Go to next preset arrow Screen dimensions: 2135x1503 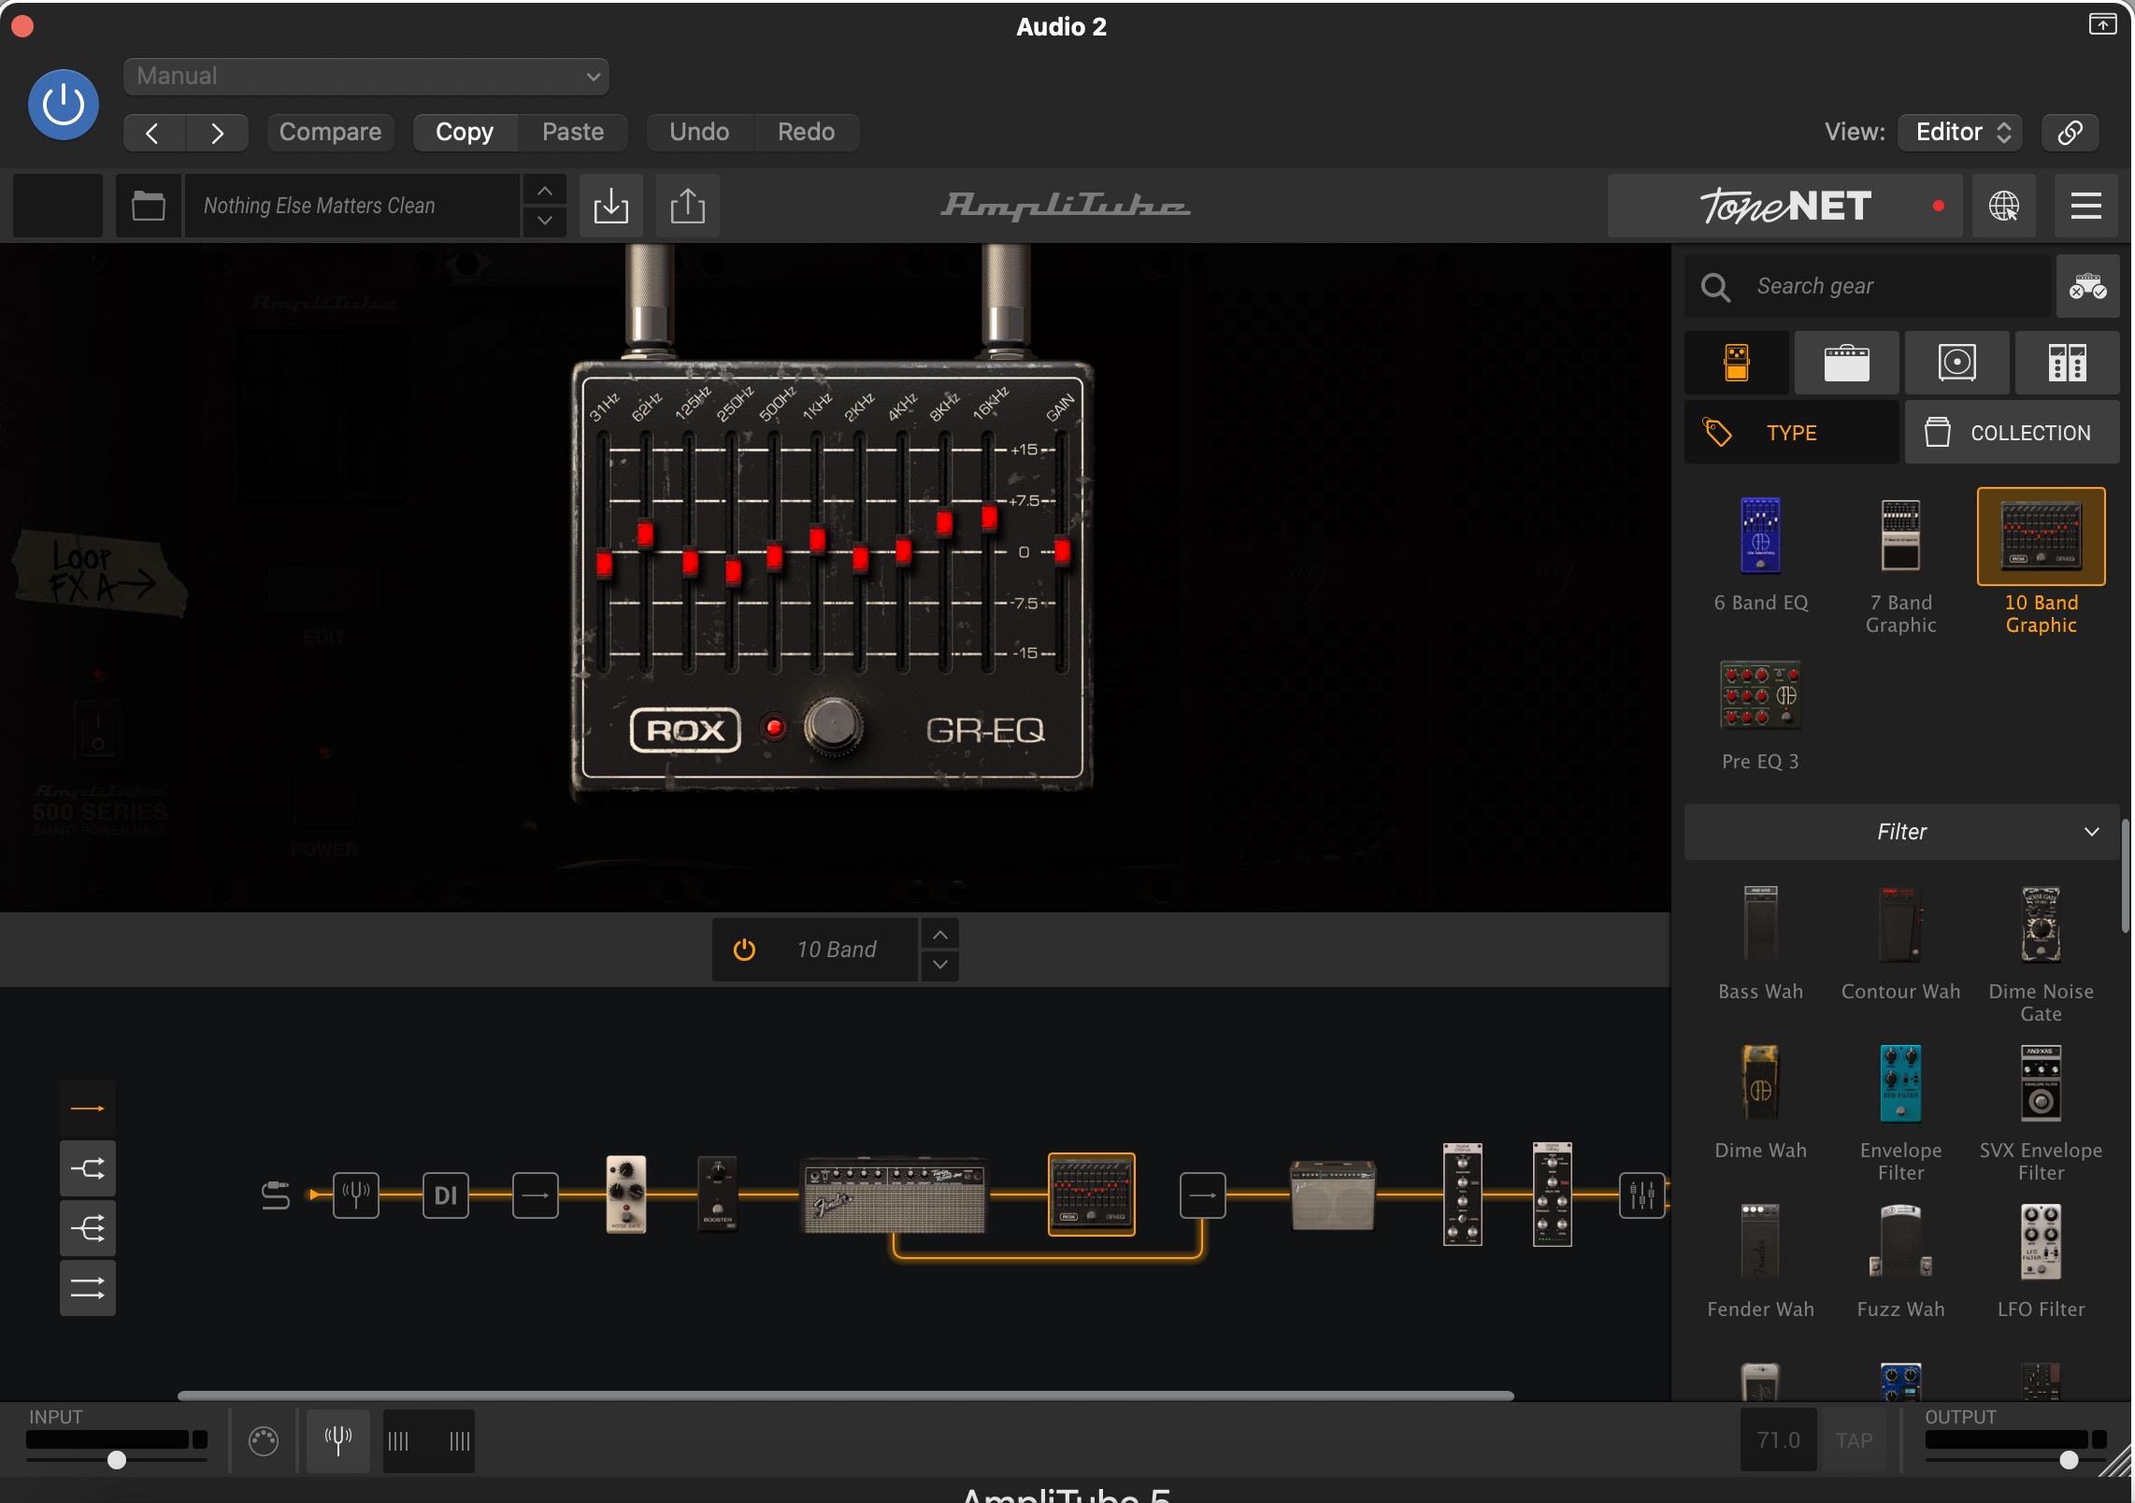[217, 133]
